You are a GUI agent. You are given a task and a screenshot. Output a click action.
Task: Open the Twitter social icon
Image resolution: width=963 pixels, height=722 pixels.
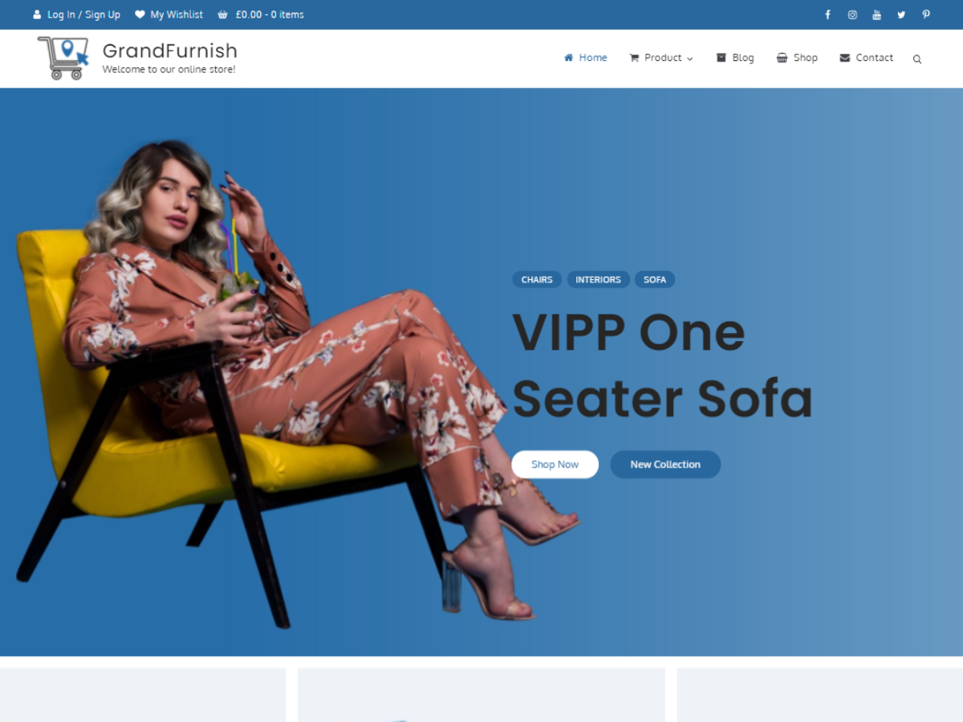coord(901,14)
